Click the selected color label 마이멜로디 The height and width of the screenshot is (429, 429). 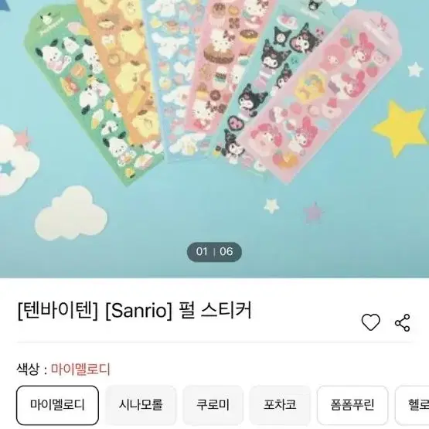(80, 369)
